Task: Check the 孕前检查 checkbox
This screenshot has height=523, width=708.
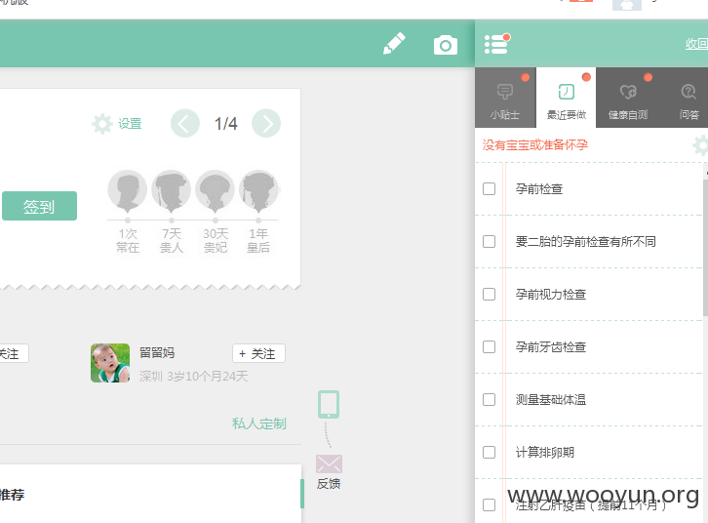Action: pyautogui.click(x=489, y=188)
